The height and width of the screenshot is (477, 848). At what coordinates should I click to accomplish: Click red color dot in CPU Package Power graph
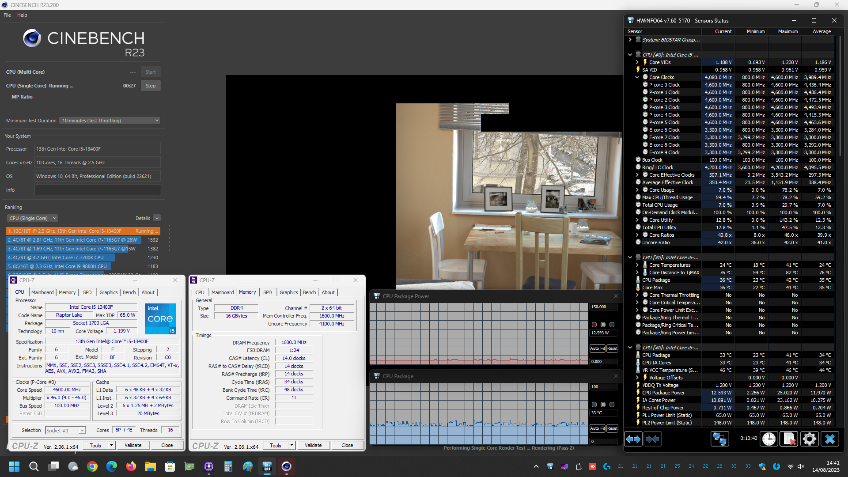[594, 325]
